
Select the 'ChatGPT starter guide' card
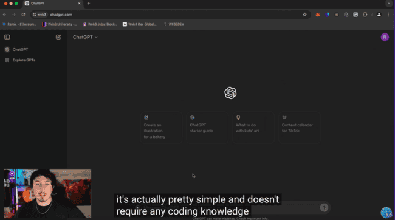[207, 128]
